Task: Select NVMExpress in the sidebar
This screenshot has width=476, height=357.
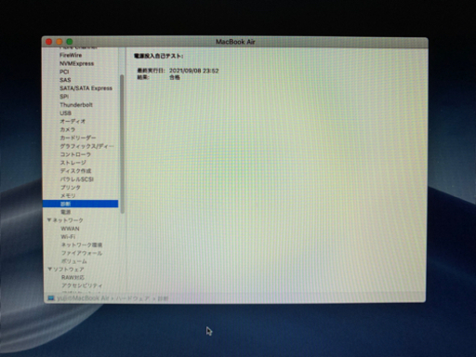Action: (76, 63)
